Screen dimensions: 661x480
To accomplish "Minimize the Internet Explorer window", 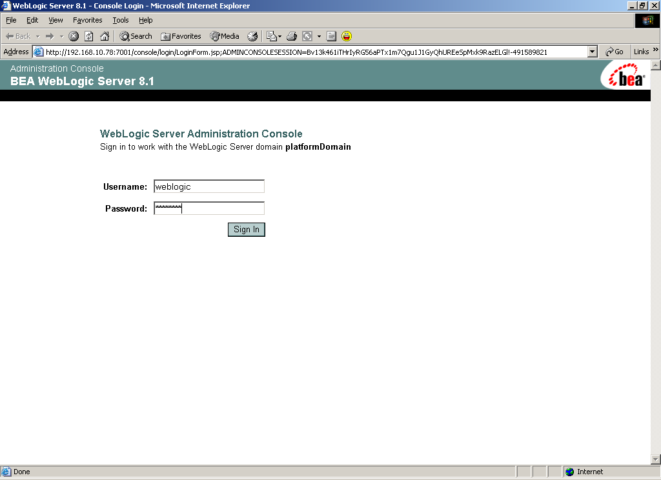I will click(x=631, y=5).
